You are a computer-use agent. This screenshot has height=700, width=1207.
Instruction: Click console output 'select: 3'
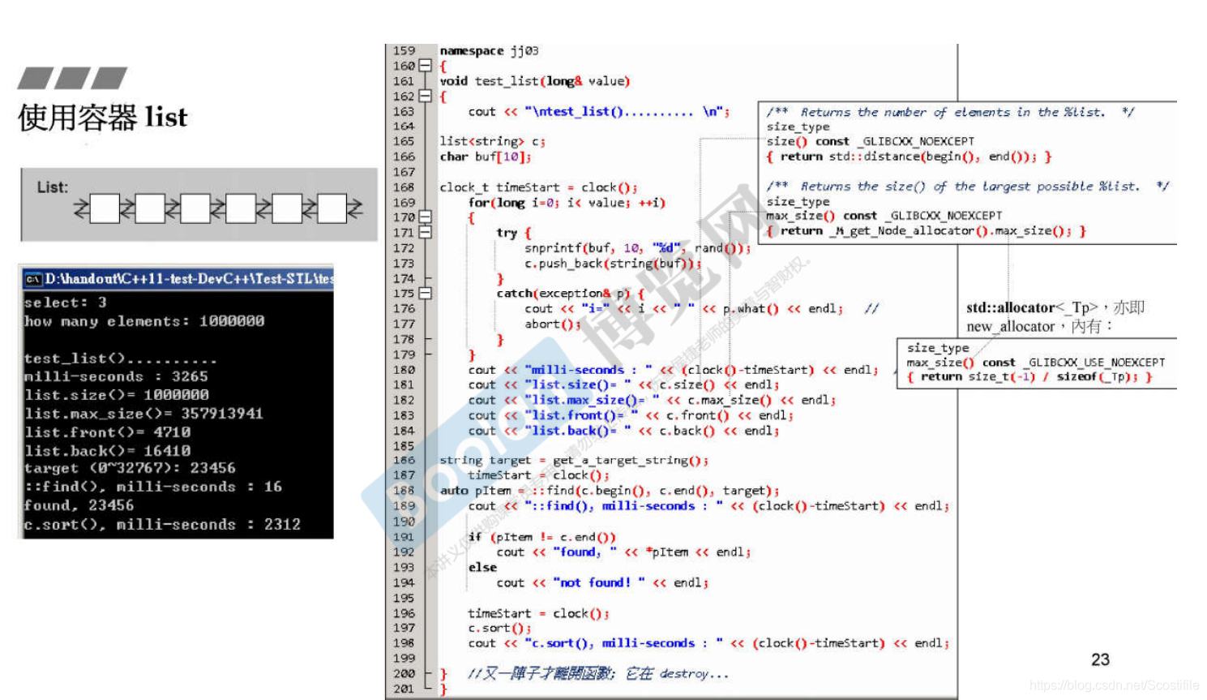[x=66, y=303]
